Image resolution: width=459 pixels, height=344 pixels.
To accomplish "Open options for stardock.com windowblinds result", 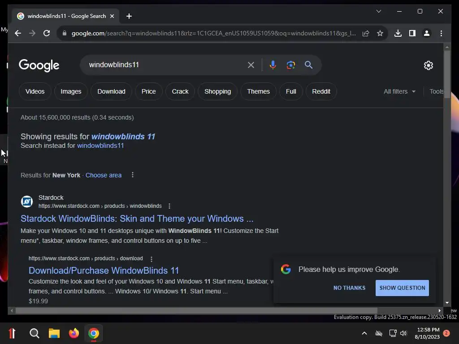I will click(169, 206).
